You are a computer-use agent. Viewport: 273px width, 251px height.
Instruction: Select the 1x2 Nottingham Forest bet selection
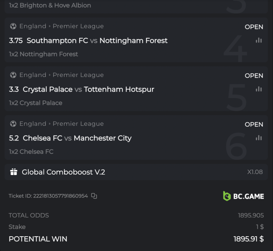click(43, 54)
